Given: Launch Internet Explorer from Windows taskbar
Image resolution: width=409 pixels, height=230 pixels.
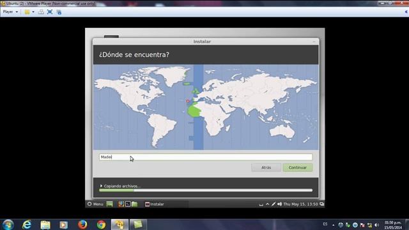Looking at the screenshot, I should coord(27,224).
